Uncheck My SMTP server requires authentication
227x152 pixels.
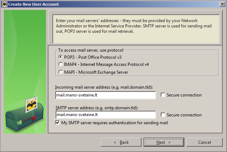click(58, 123)
